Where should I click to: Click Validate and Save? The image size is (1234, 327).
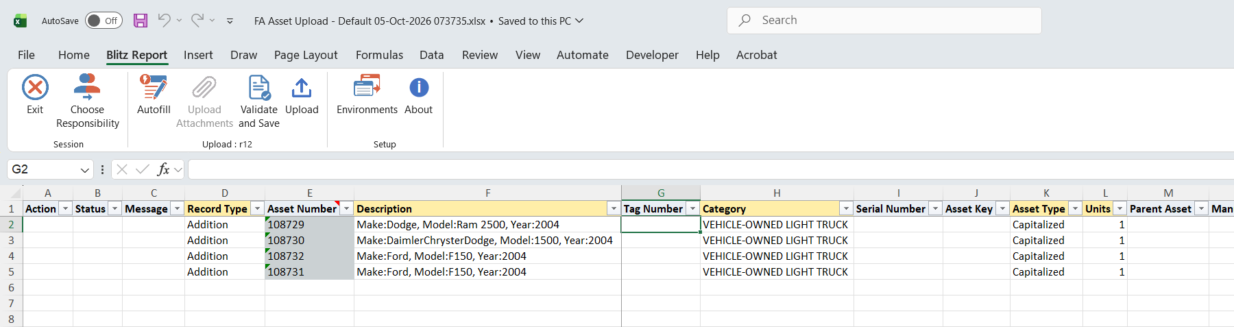click(x=259, y=101)
